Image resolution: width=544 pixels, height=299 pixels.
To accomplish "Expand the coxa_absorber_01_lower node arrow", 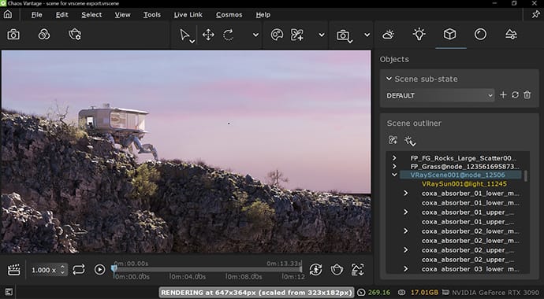I will coord(405,193).
